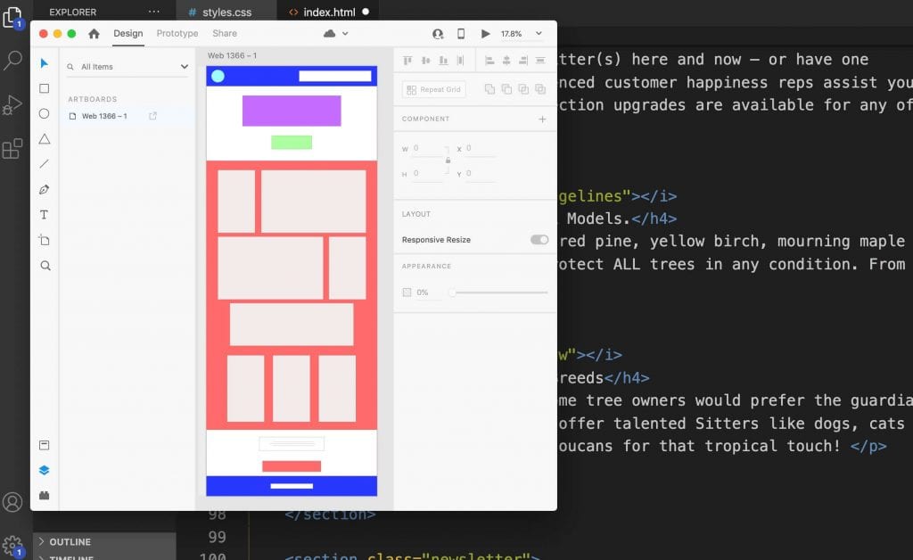Expand the All Items filter dropdown

tap(185, 67)
